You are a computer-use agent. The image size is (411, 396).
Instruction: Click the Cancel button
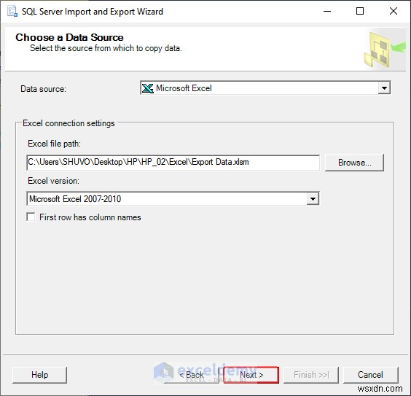point(370,375)
